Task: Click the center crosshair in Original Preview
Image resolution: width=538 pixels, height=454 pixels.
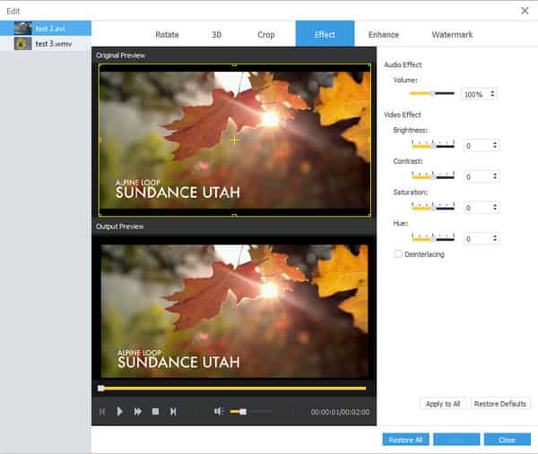Action: coord(234,140)
